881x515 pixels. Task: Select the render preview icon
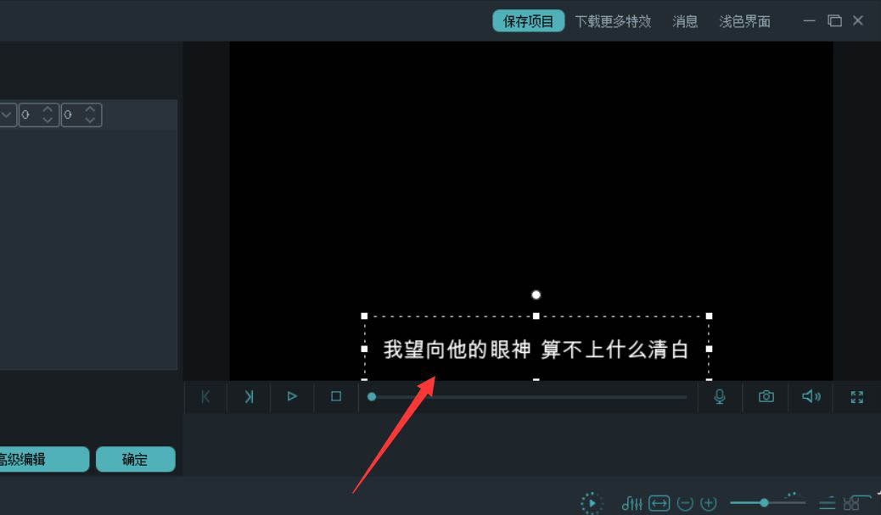click(x=591, y=502)
